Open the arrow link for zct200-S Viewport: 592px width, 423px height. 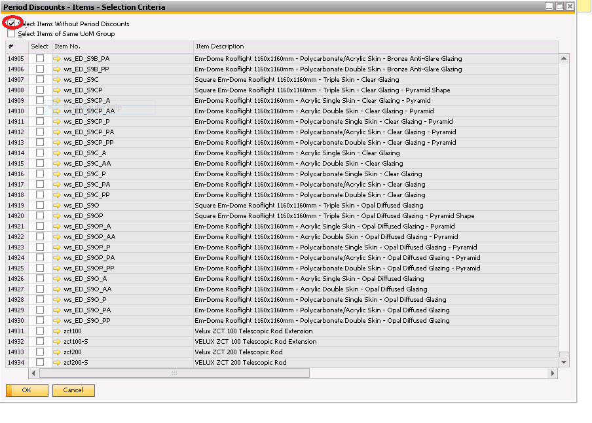click(56, 363)
